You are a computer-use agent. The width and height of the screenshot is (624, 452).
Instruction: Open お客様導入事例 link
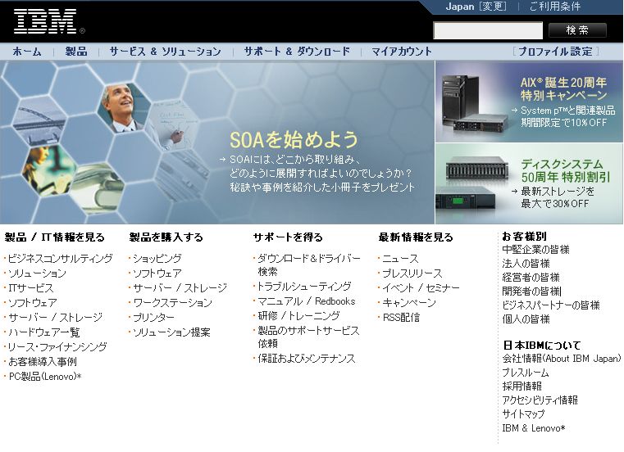tap(43, 362)
